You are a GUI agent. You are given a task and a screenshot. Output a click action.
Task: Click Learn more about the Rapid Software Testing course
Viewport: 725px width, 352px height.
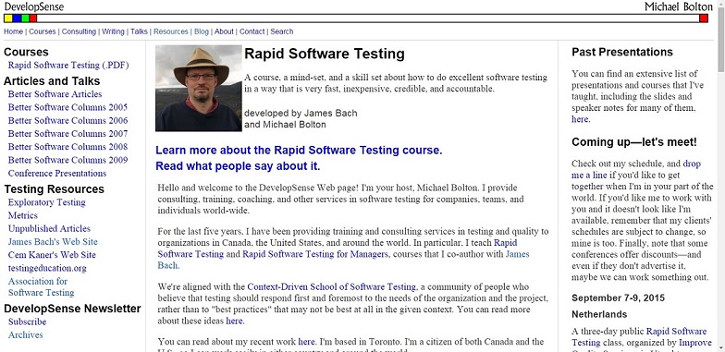click(x=299, y=151)
